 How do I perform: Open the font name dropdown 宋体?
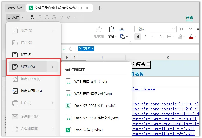(x=174, y=29)
